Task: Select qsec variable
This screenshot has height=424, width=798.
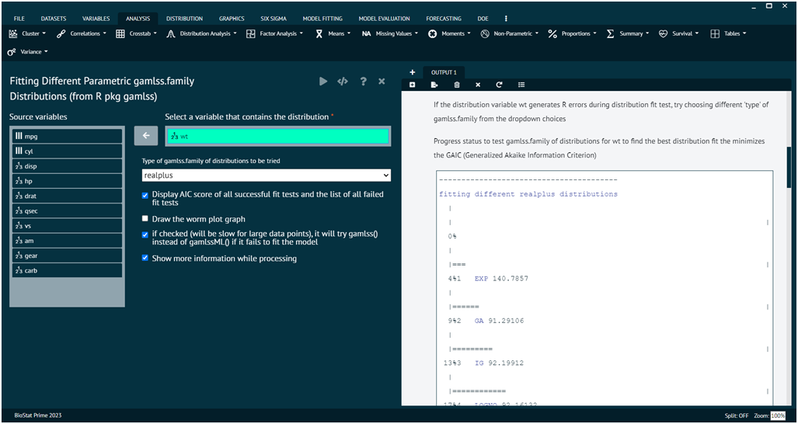Action: click(x=67, y=210)
